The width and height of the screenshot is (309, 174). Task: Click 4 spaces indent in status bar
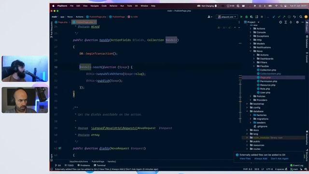click(x=280, y=169)
